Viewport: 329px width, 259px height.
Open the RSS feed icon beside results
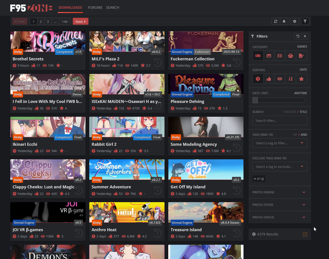click(x=305, y=234)
